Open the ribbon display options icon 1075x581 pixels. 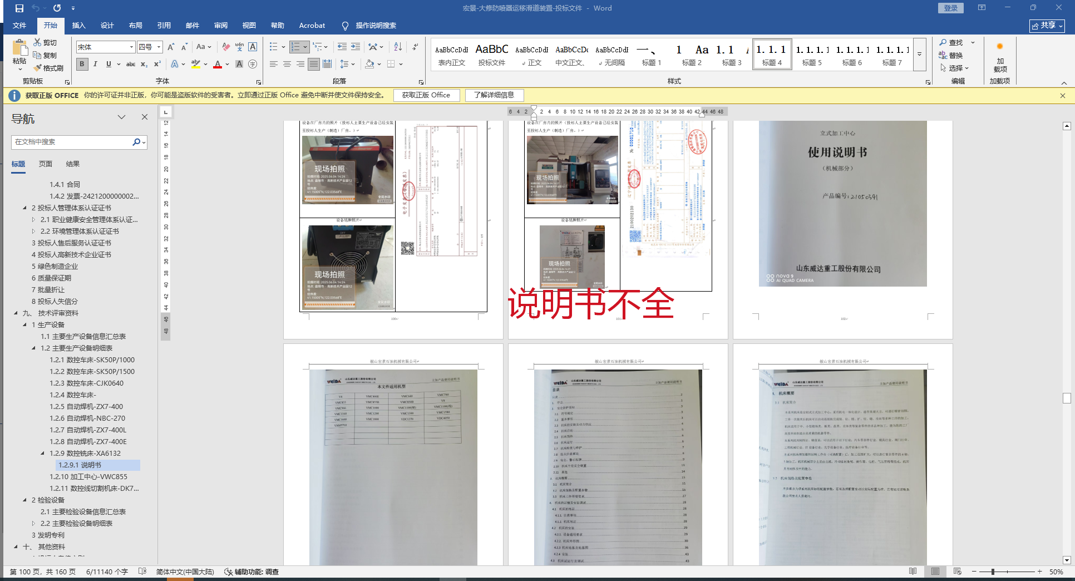(982, 8)
